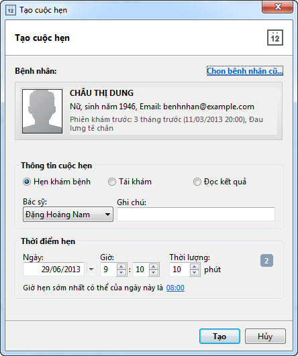Click the Hủy cancel button
Viewport: 298px width, 356px height.
click(x=265, y=336)
